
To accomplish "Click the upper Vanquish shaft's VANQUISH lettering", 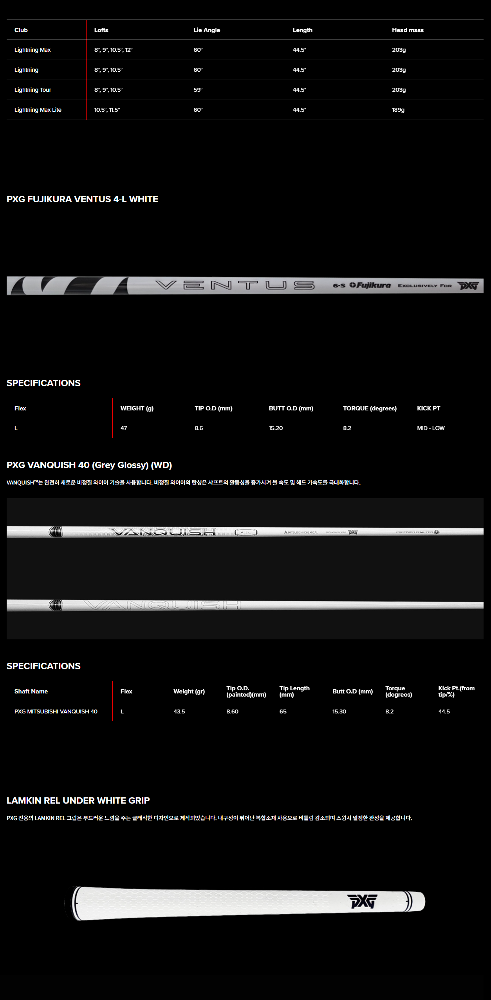I will [162, 532].
